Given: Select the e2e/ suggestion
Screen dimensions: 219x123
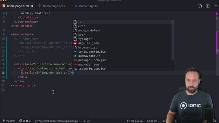Looking at the screenshot, I should [x=123, y=26].
